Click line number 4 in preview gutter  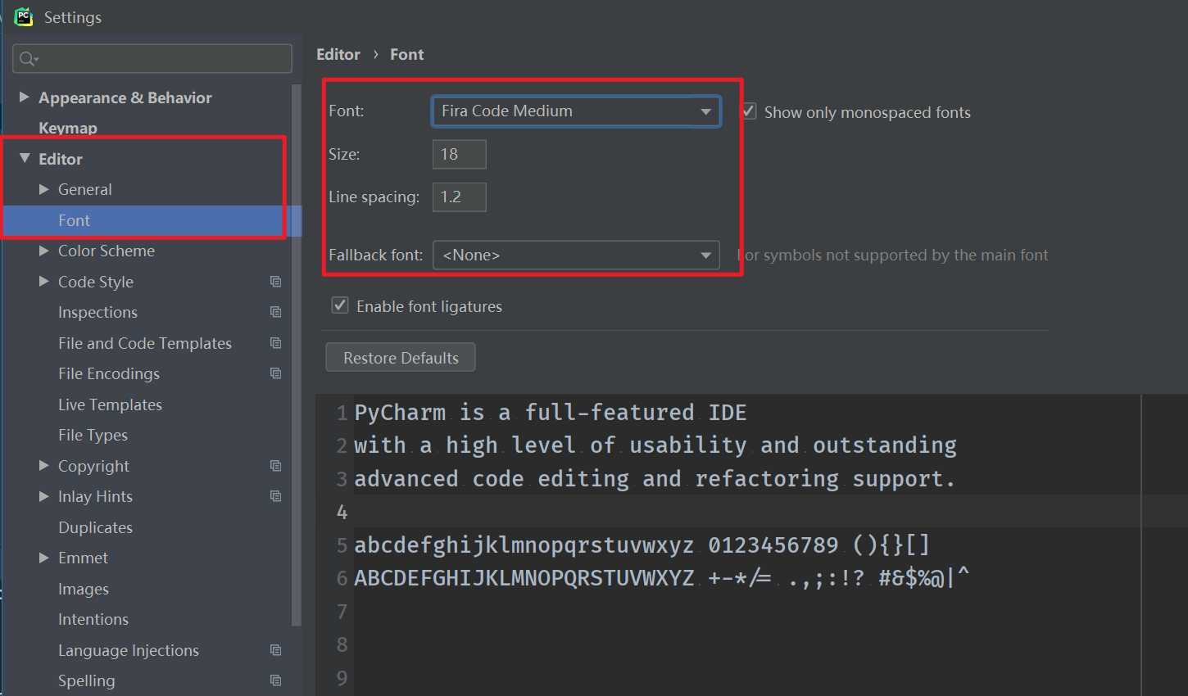point(342,513)
